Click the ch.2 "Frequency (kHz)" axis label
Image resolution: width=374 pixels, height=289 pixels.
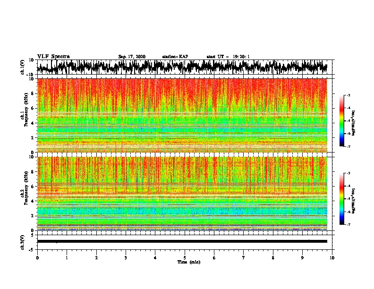coord(26,188)
